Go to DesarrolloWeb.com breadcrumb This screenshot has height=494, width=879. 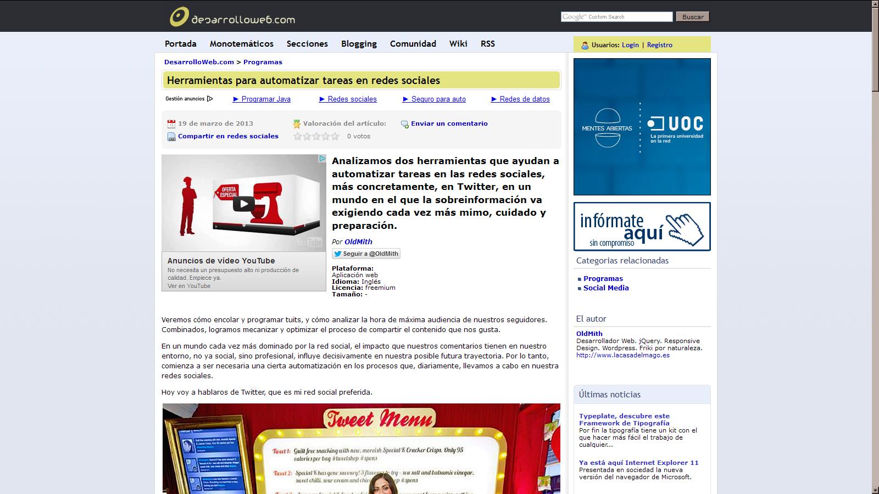click(x=199, y=62)
